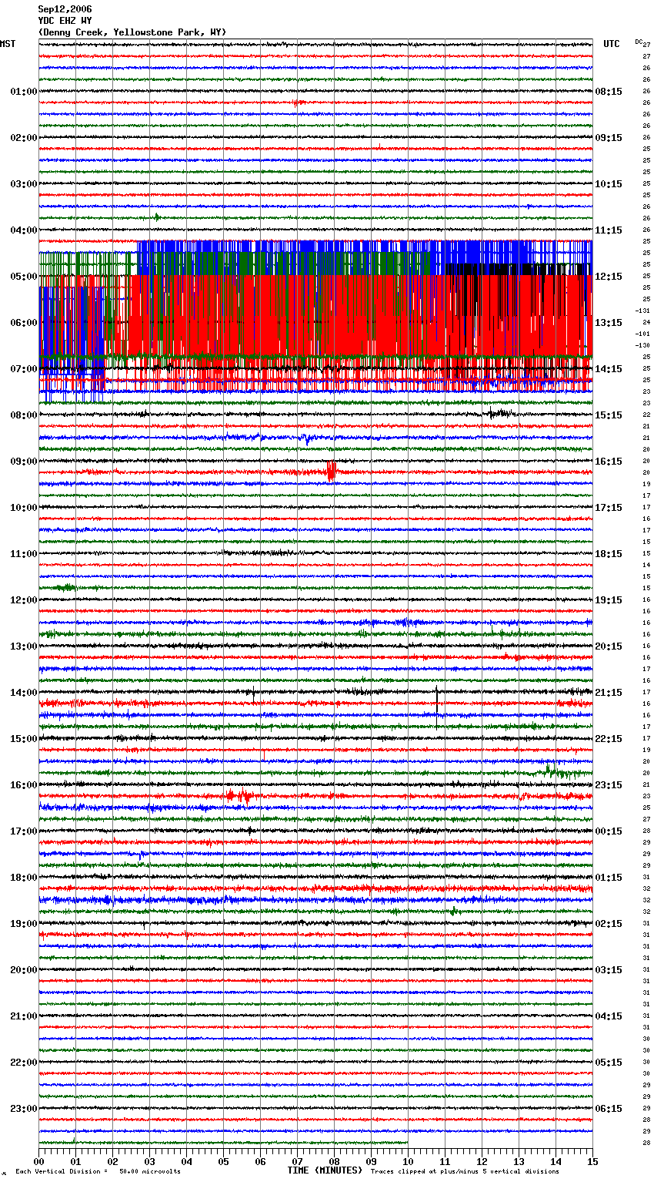
Task: Click the 23:00 MST time label
Action: click(23, 1109)
